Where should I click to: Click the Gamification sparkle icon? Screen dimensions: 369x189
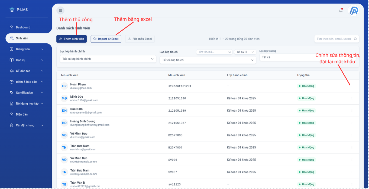(x=11, y=93)
